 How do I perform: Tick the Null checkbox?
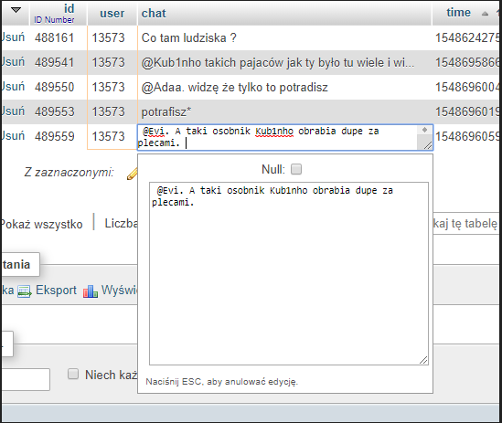296,169
